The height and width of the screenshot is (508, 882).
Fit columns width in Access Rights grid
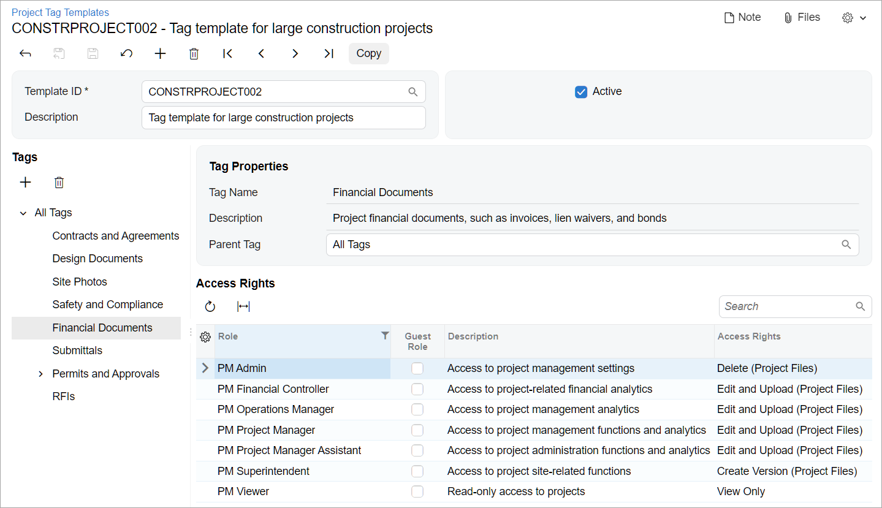[243, 306]
